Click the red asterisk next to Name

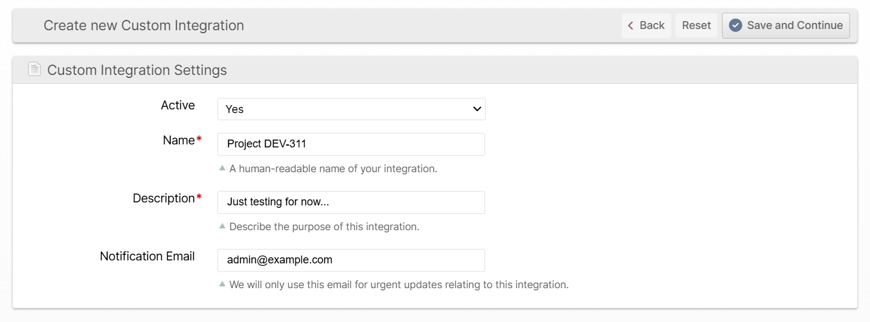pyautogui.click(x=199, y=140)
